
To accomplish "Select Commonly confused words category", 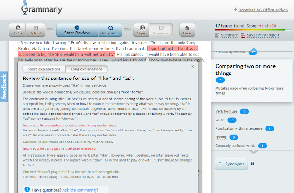I will 236,146.
